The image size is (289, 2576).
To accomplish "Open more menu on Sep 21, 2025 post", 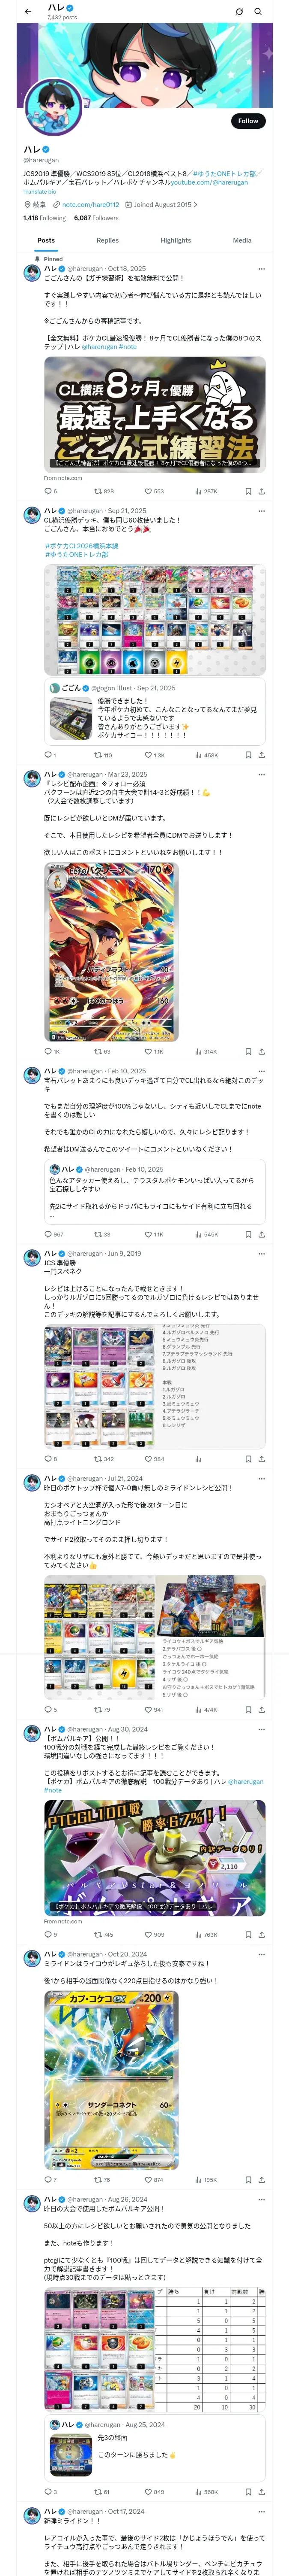I will pos(261,511).
